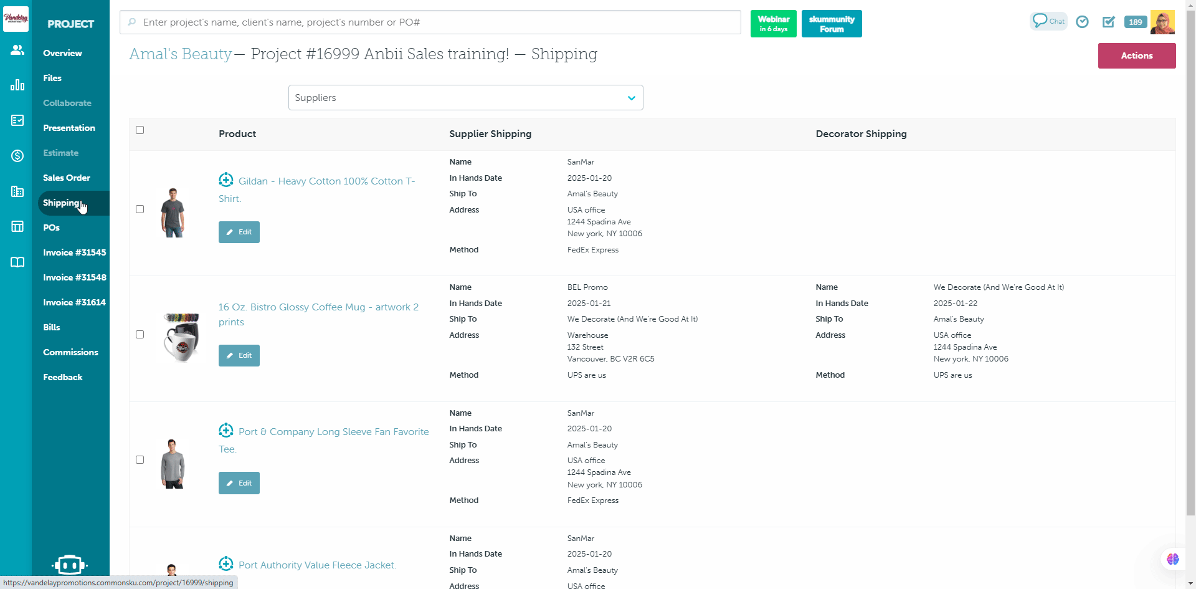Check the Gildan Heavy Cotton T-Shirt row

pos(140,209)
